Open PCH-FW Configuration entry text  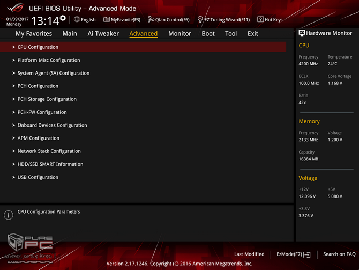tap(42, 112)
